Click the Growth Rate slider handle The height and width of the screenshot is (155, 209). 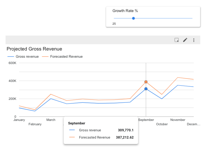(x=133, y=18)
